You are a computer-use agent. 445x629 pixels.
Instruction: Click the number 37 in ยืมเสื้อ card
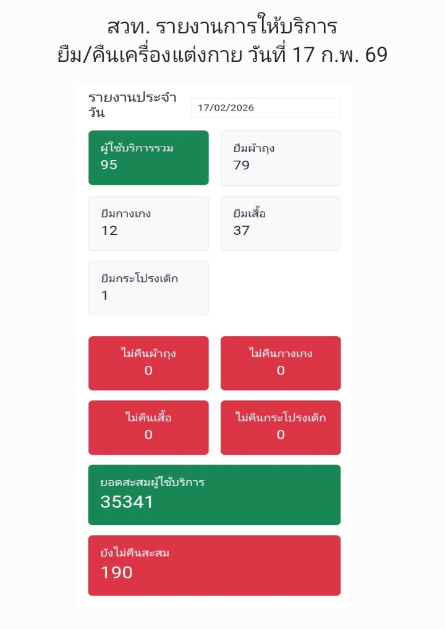(241, 230)
